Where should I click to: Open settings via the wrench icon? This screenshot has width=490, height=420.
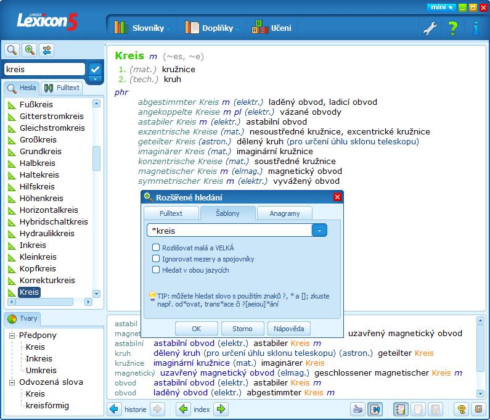(x=430, y=28)
